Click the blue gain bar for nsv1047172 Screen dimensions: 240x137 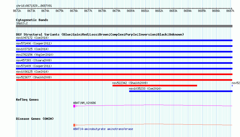click(124, 40)
